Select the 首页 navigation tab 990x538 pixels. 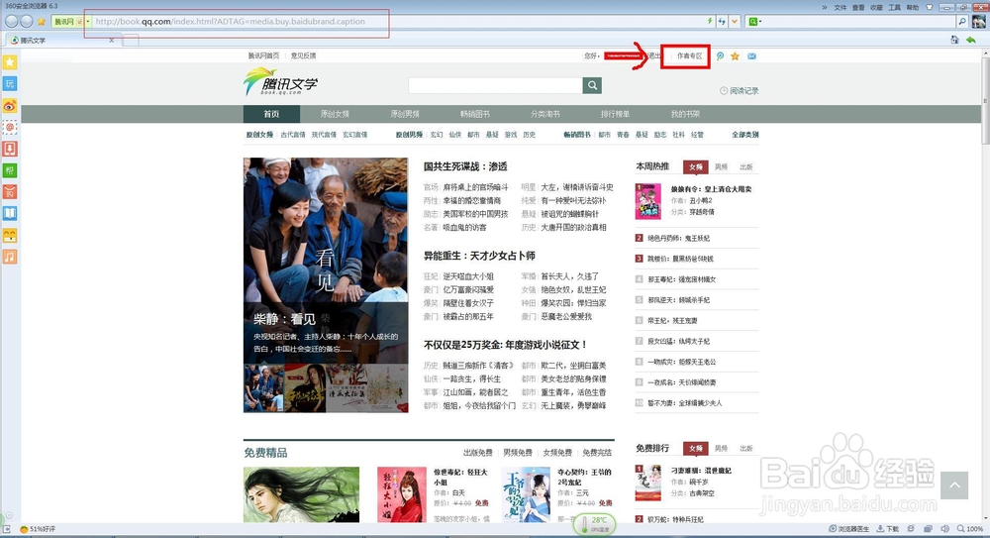pyautogui.click(x=271, y=114)
